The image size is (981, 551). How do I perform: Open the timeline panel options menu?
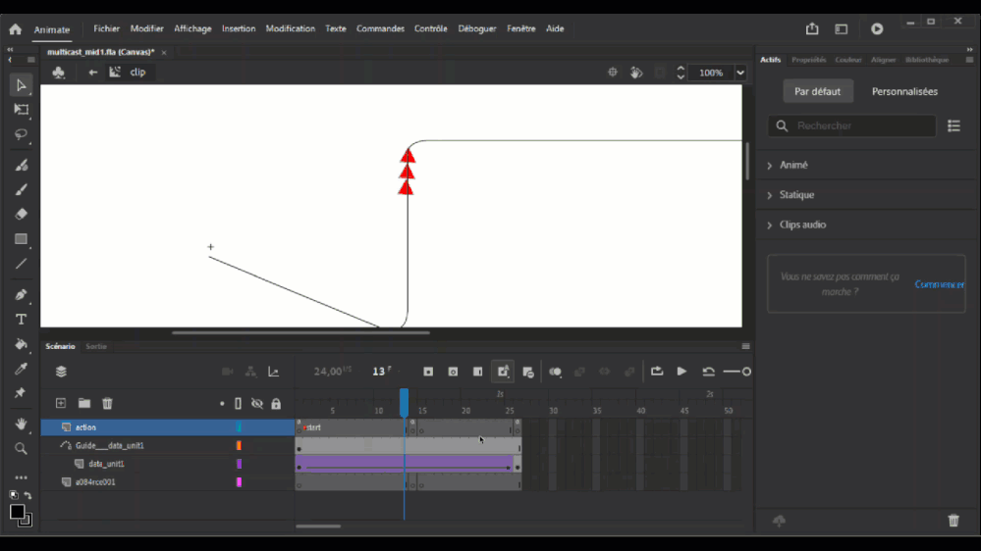click(x=745, y=346)
